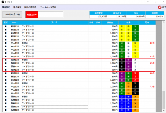The height and width of the screenshot is (113, 166).
Task: Toggle selection box of 新潟12R 単勝 row
Action: [6, 73]
